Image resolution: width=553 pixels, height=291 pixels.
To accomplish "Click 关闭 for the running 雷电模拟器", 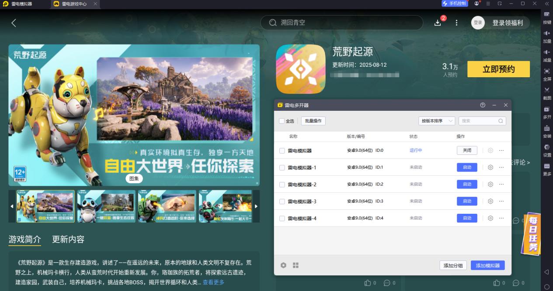I will coord(467,150).
